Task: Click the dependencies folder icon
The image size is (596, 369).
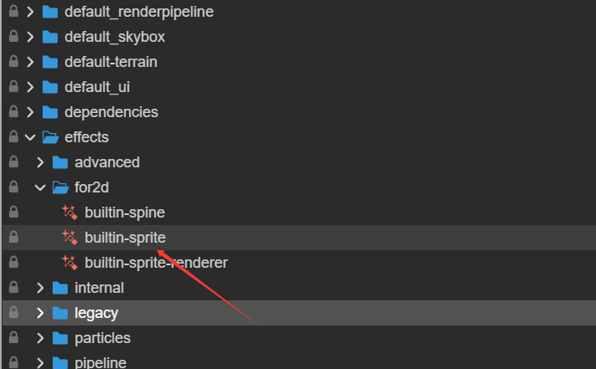Action: (50, 112)
